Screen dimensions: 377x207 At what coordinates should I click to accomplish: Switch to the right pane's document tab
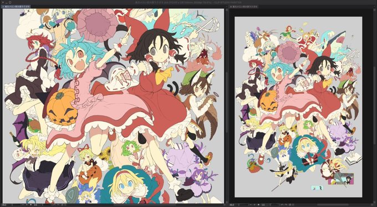point(243,7)
